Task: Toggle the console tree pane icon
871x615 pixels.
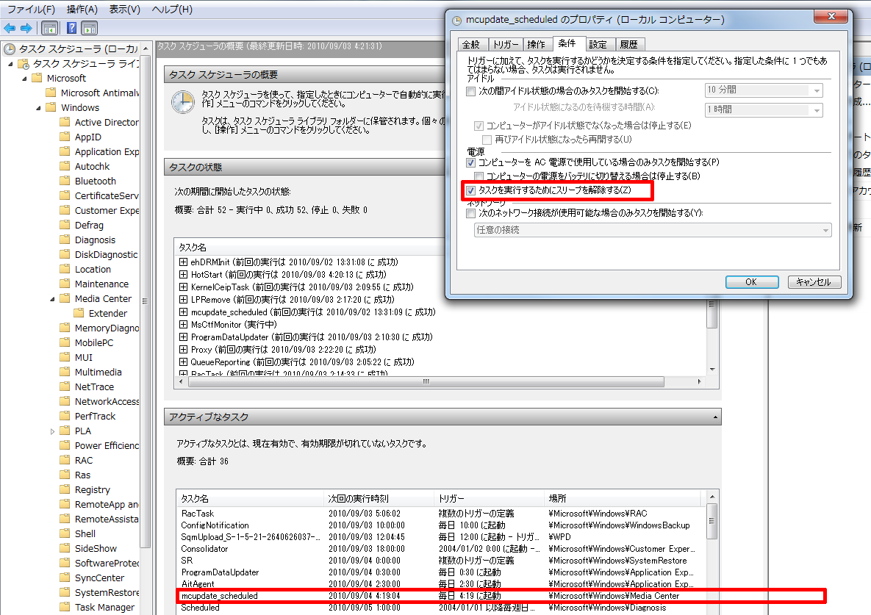Action: coord(49,28)
